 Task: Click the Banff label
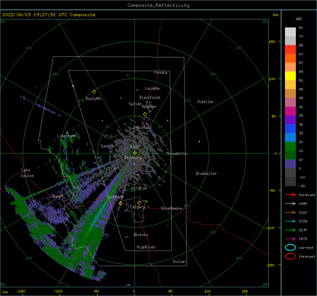coord(58,196)
